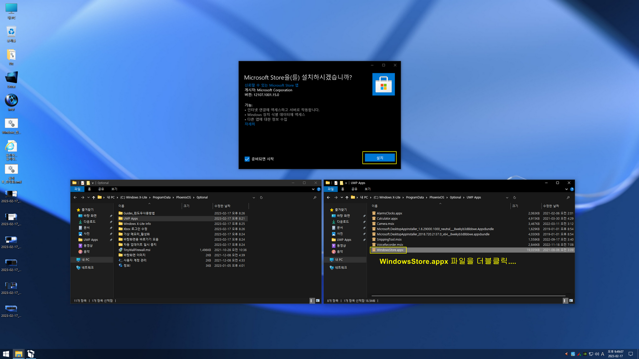Screen dimensions: 639x359
Task: Switch to details view in UWP Apps window
Action: (565, 301)
